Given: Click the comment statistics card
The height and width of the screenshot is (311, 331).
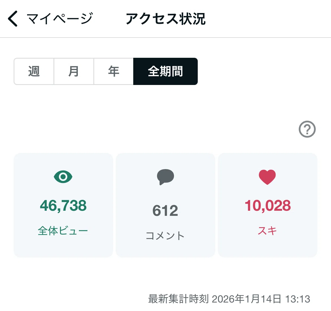Looking at the screenshot, I should click(x=165, y=205).
